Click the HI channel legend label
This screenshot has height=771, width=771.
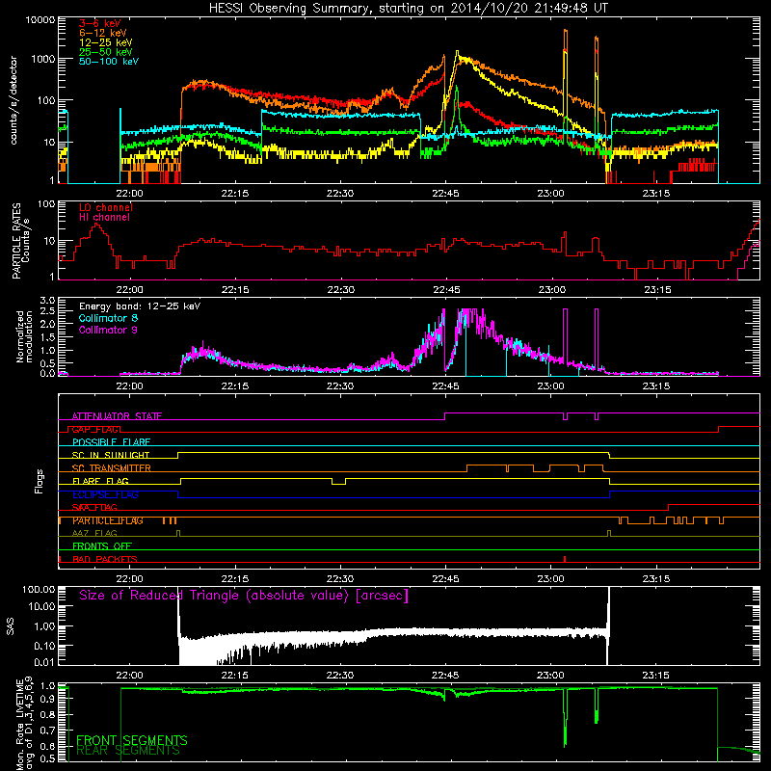point(104,218)
